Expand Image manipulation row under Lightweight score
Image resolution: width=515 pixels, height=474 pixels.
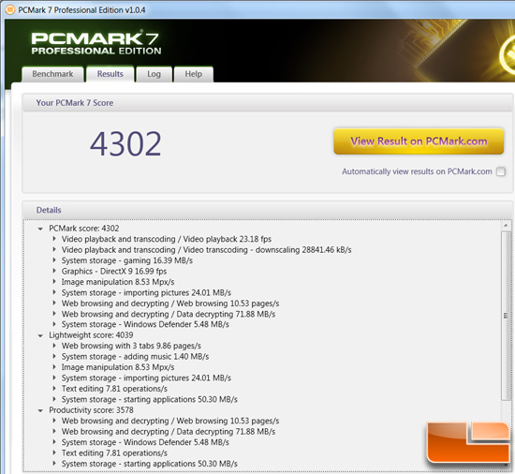click(x=54, y=367)
